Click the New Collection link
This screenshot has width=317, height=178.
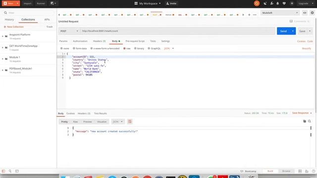tap(13, 27)
